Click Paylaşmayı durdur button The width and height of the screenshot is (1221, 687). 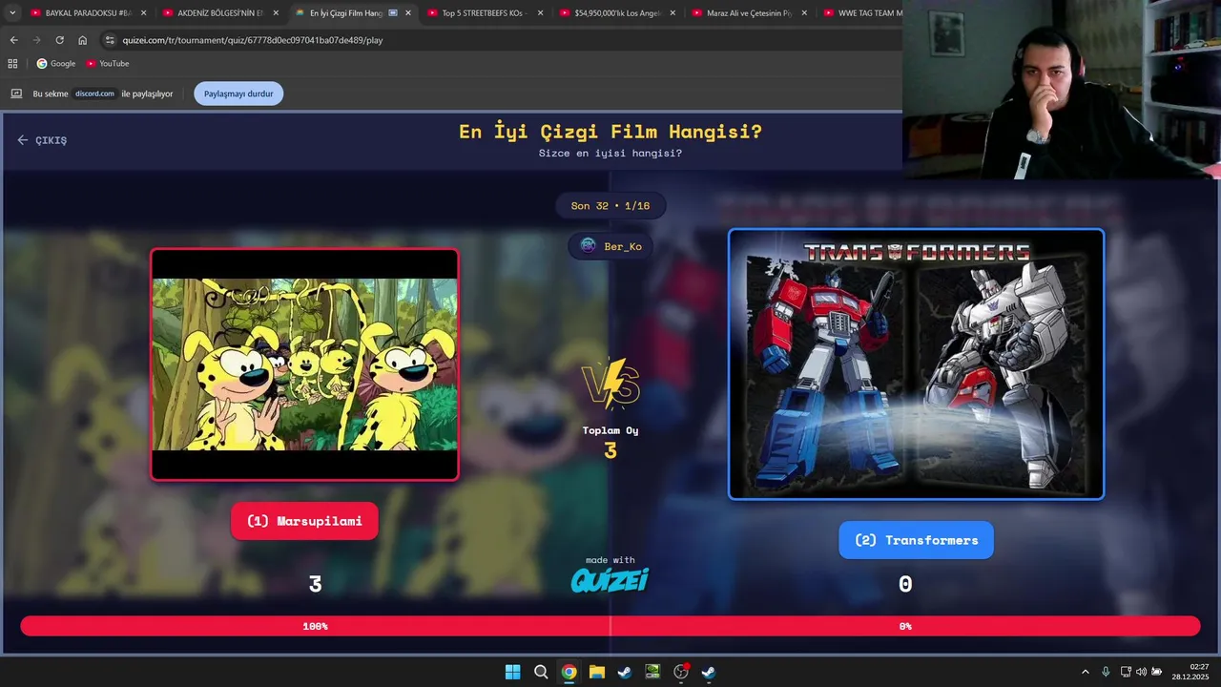[x=238, y=94]
